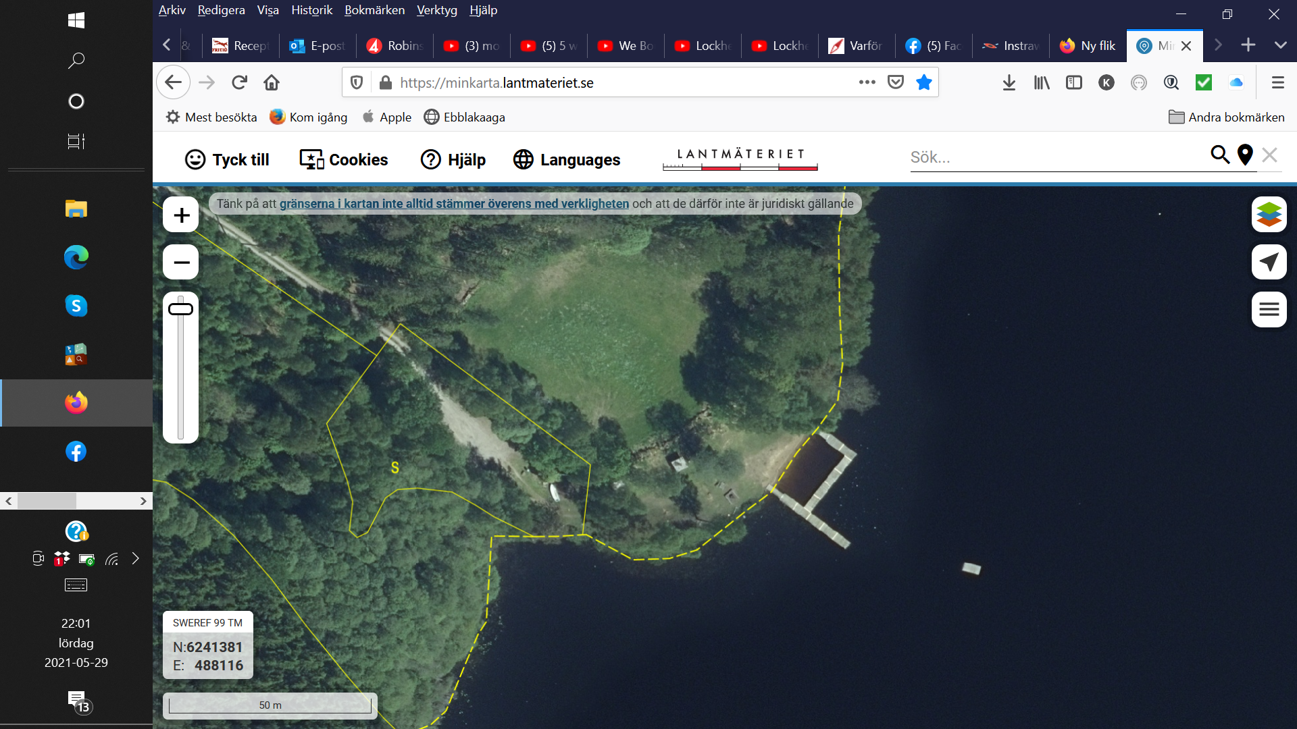Click the Tyck till button

point(227,160)
